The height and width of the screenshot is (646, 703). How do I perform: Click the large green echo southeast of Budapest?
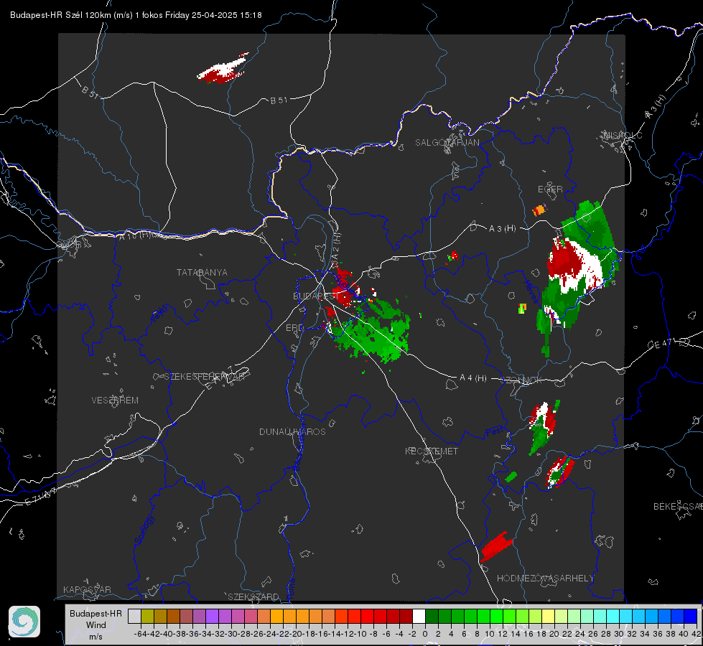coord(371,331)
